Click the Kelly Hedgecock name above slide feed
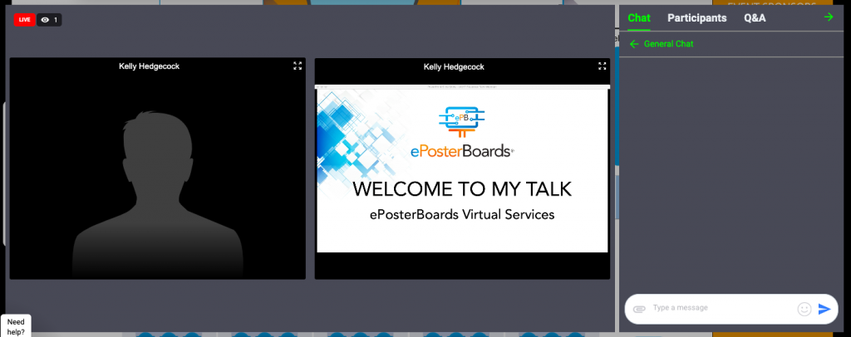851x337 pixels. coord(454,66)
